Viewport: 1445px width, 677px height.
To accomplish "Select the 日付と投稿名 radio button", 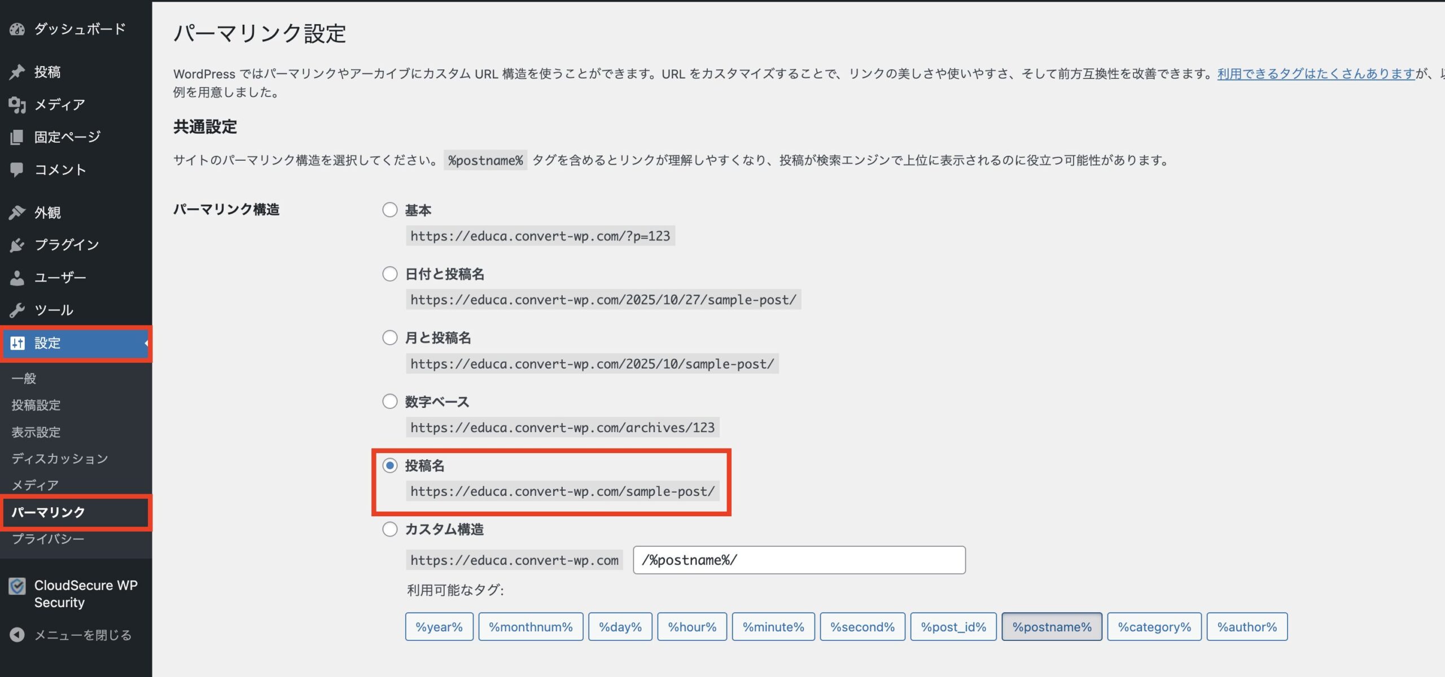I will pos(389,274).
